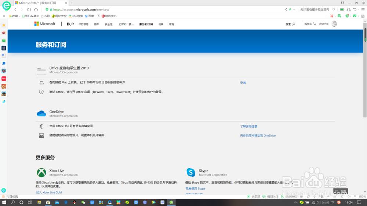Go to browser home page icon
This screenshot has width=367, height=206.
tap(36, 10)
